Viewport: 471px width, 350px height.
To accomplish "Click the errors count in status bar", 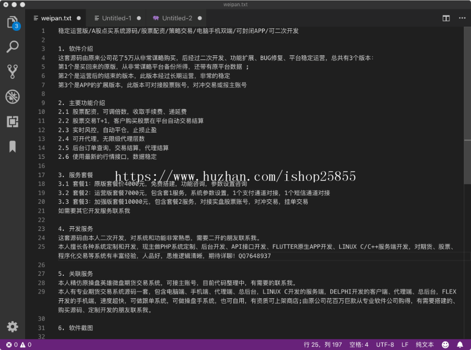I will [x=12, y=345].
